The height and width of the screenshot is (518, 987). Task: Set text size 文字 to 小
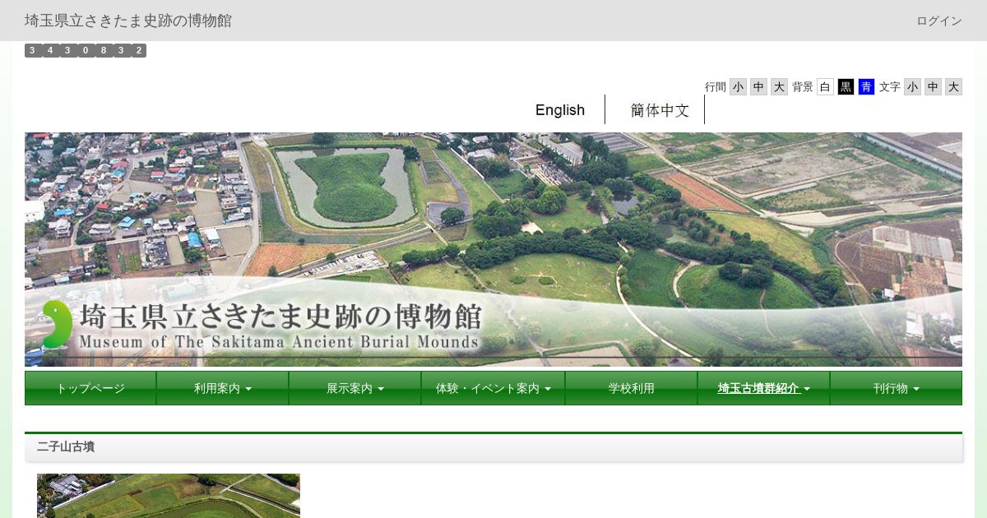(912, 87)
